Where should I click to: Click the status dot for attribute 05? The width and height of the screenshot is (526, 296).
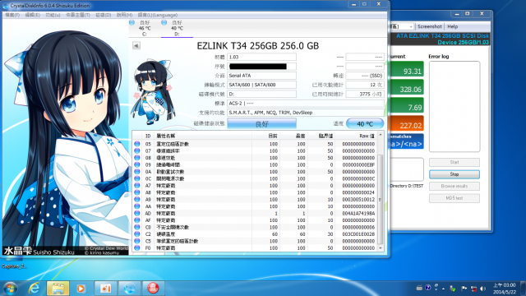(x=137, y=144)
